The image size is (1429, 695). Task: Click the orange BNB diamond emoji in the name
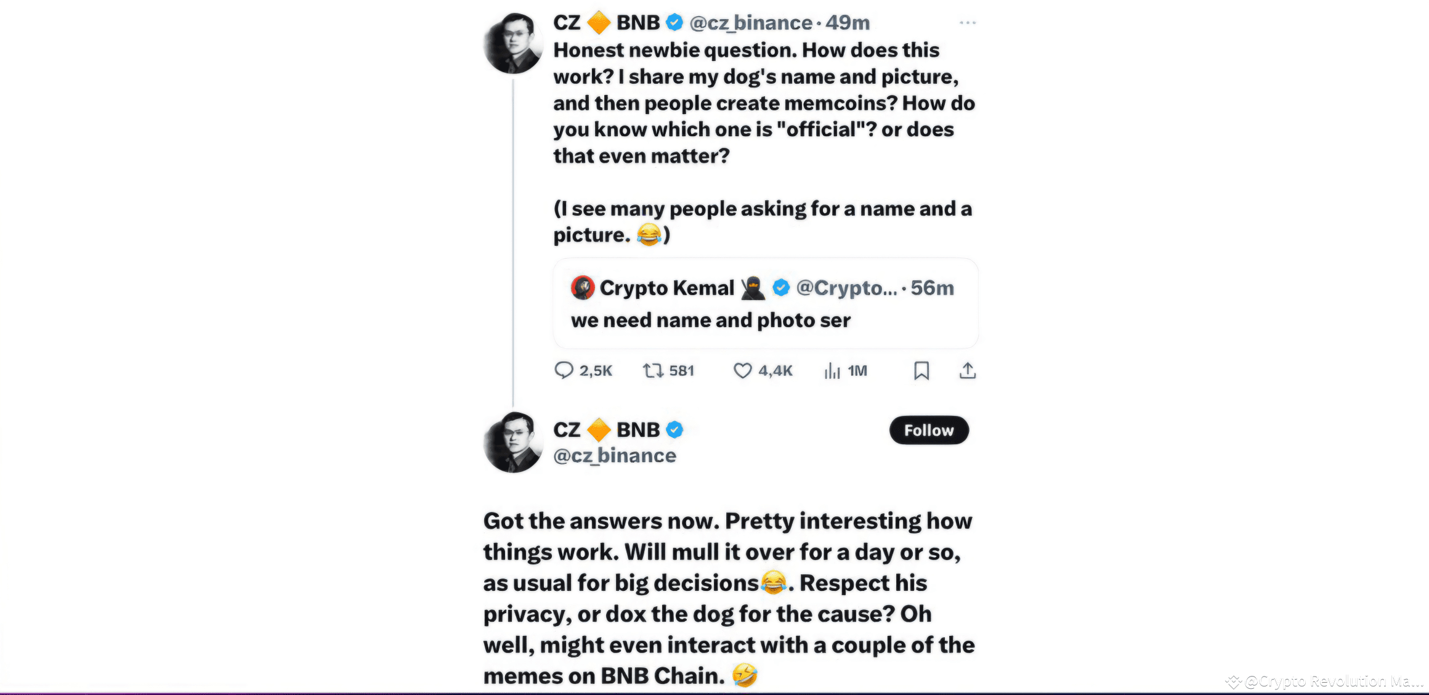pyautogui.click(x=600, y=22)
